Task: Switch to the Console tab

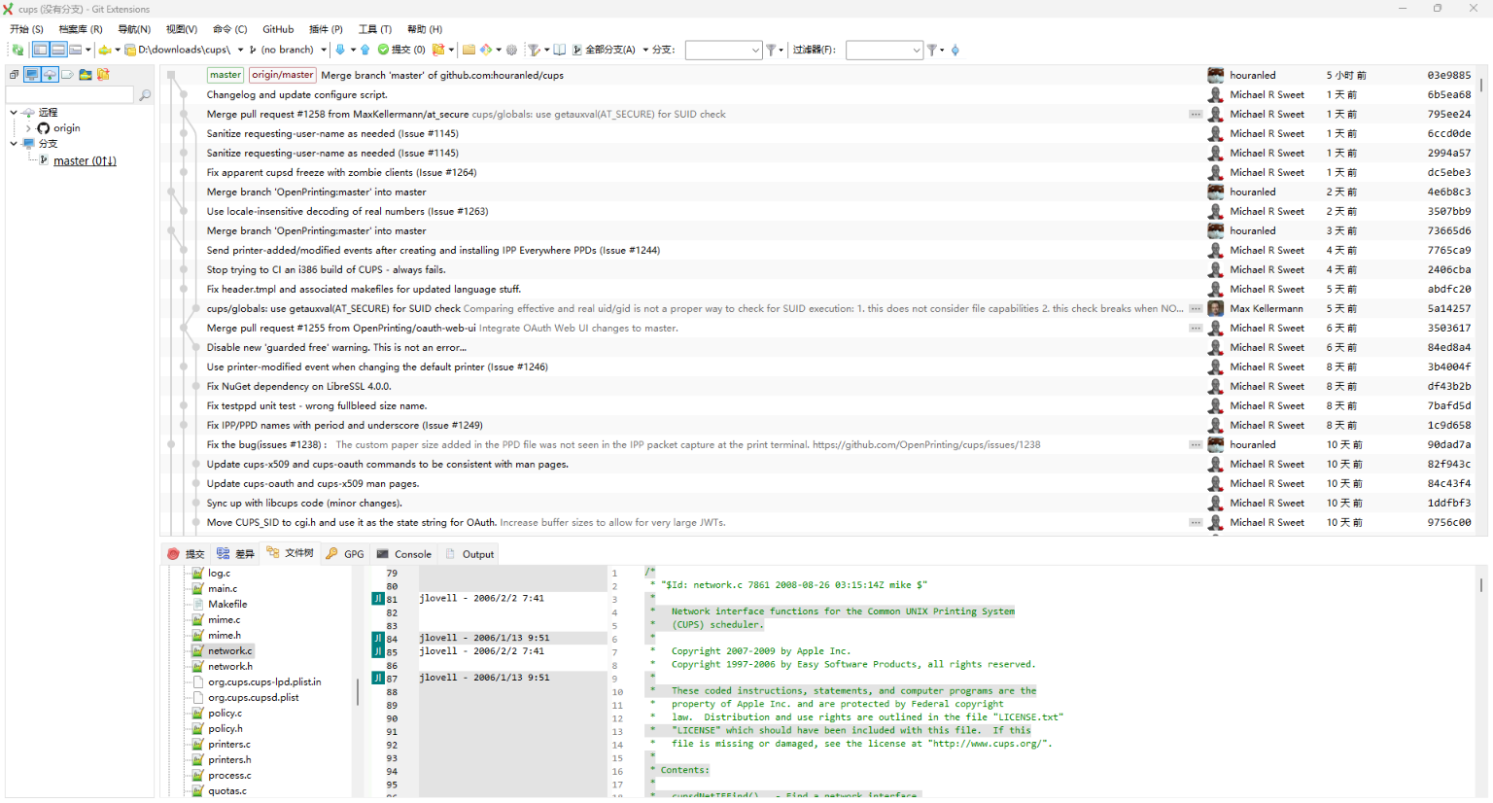Action: (x=404, y=553)
